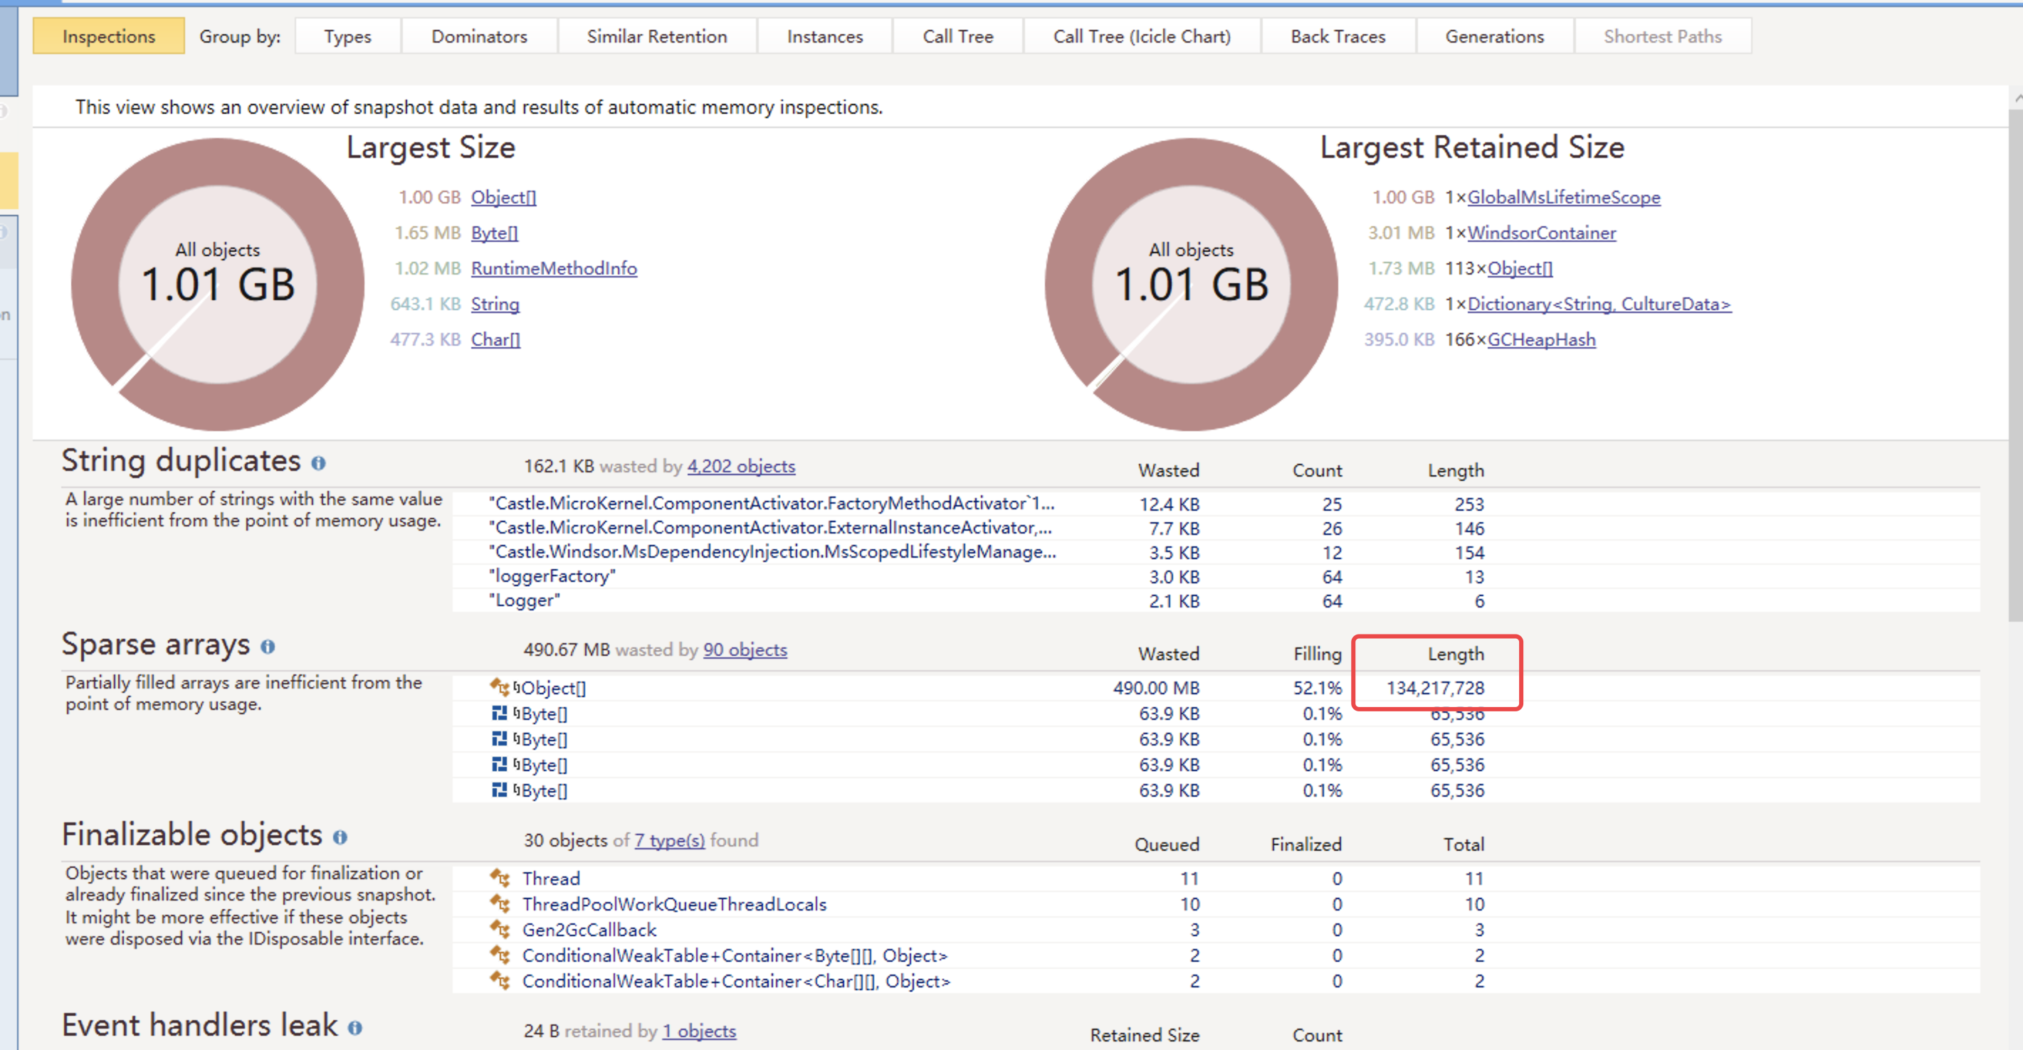Open the GlobalMsLifetimeScope retained size link

point(1565,197)
